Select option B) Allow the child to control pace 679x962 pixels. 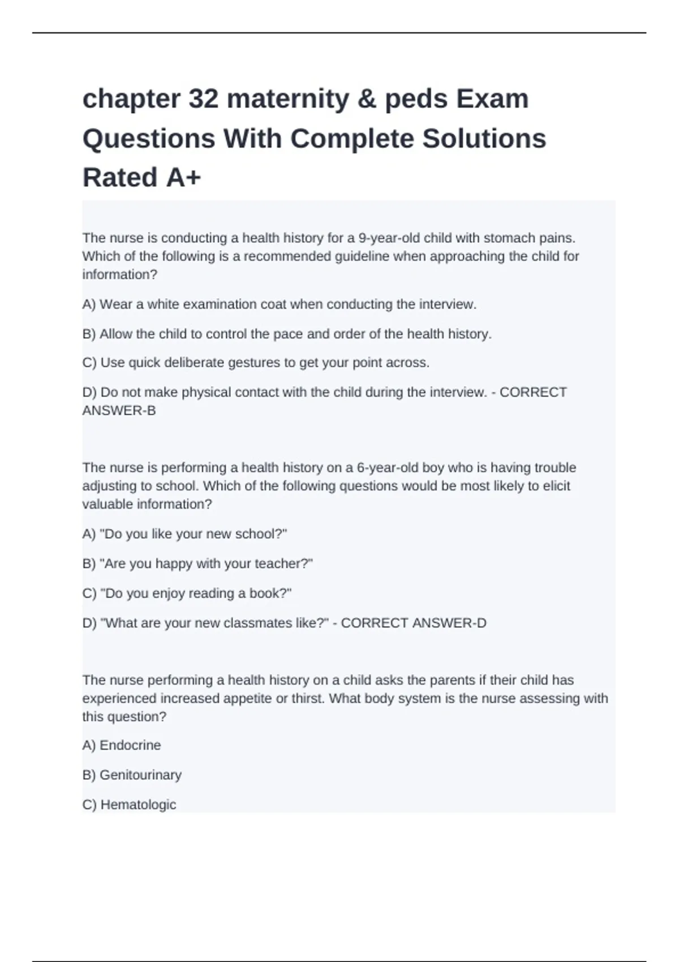(287, 334)
